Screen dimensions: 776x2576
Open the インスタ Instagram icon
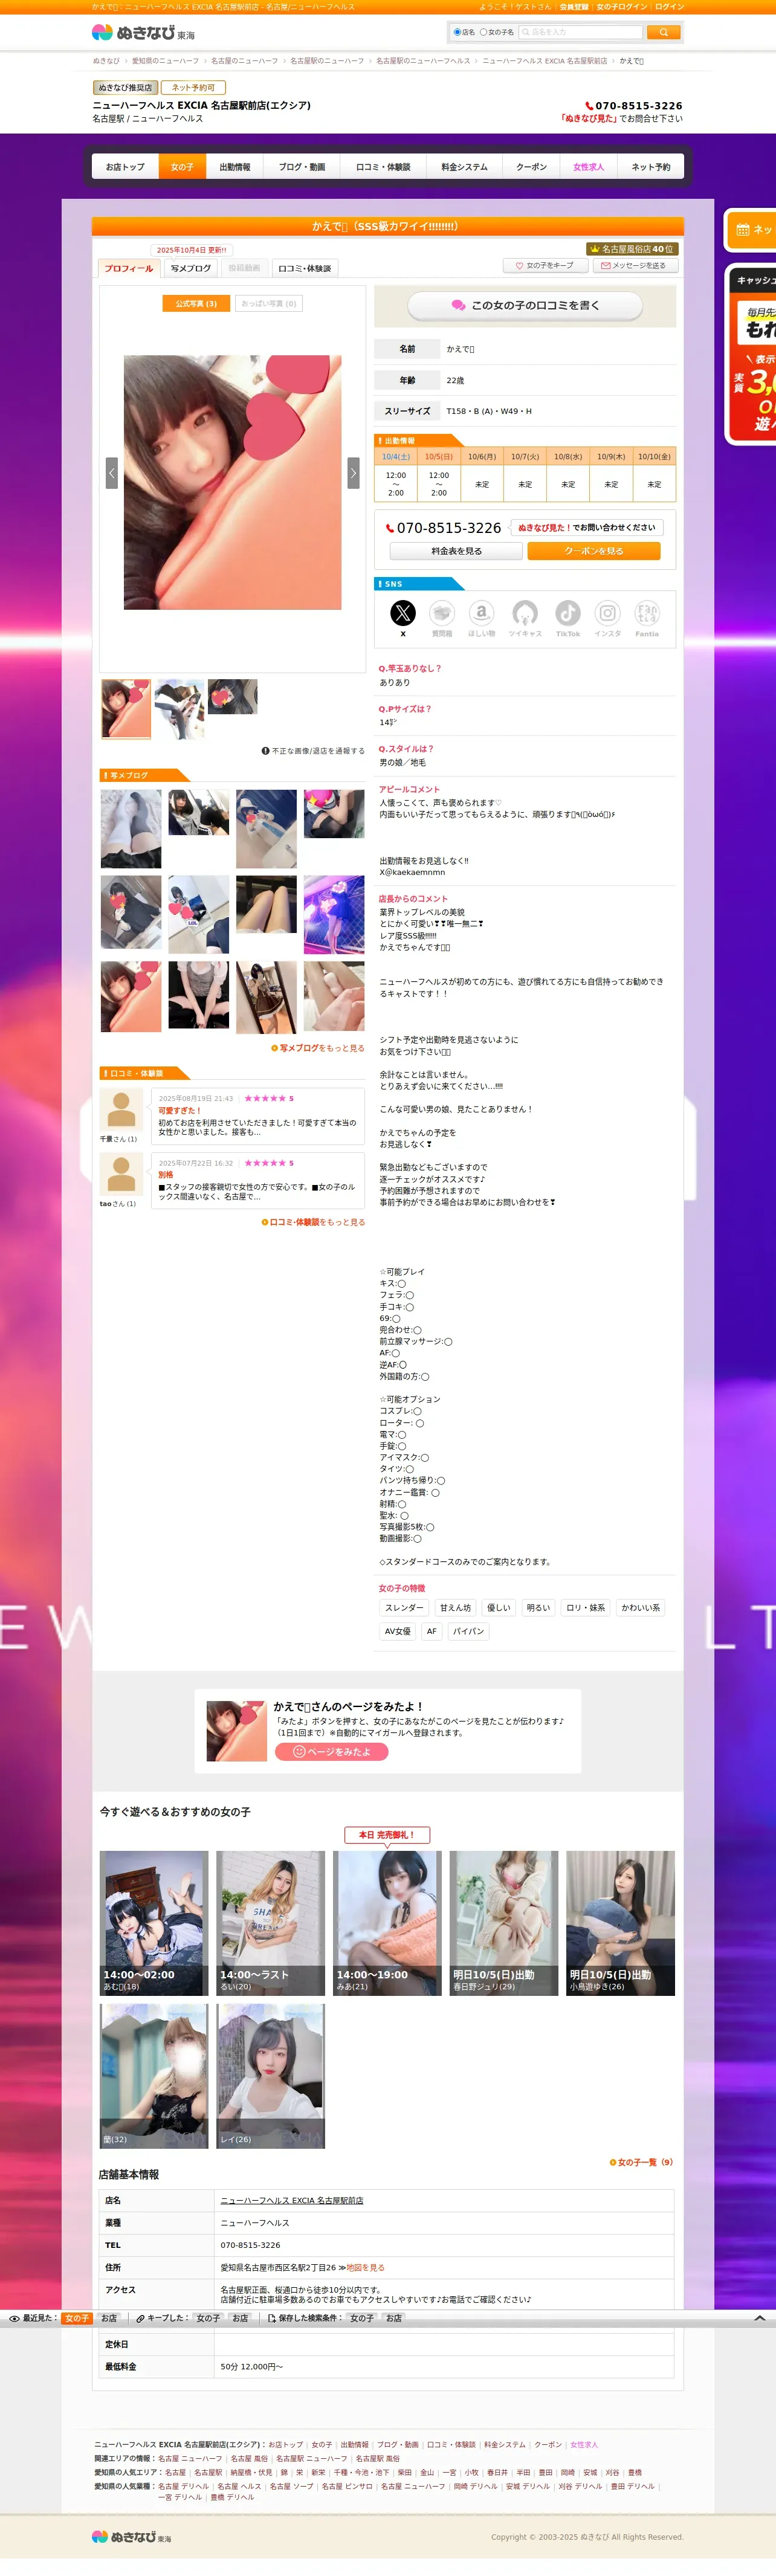point(607,613)
